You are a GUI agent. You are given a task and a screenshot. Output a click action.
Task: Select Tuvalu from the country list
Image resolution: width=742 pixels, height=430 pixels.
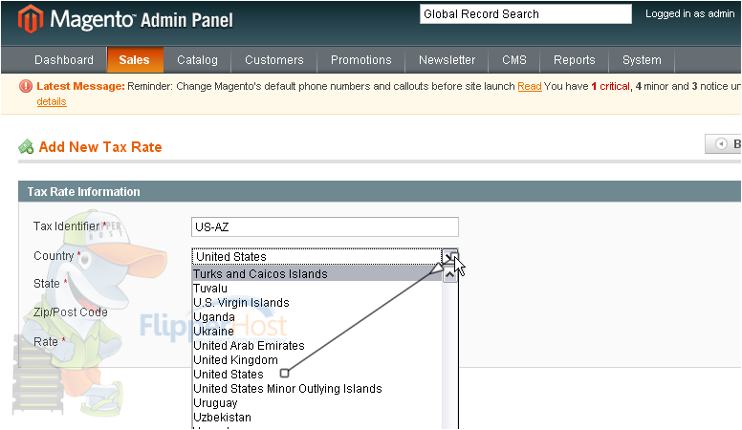(317, 288)
